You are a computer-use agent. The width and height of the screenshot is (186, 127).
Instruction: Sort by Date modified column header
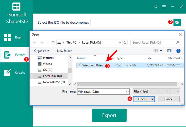point(175,58)
